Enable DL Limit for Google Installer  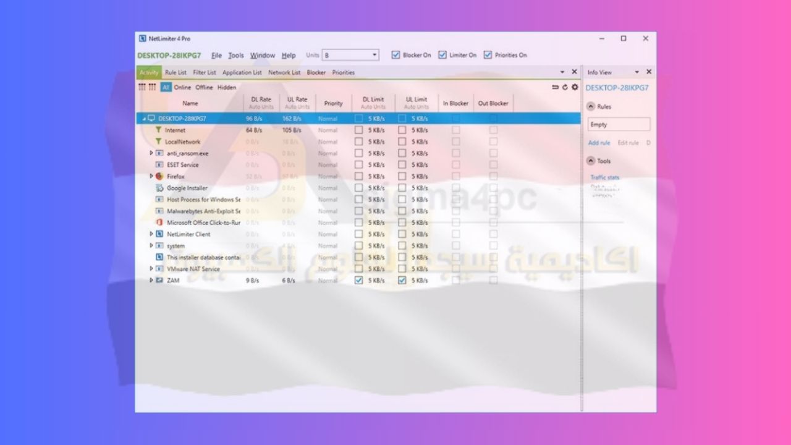click(358, 188)
